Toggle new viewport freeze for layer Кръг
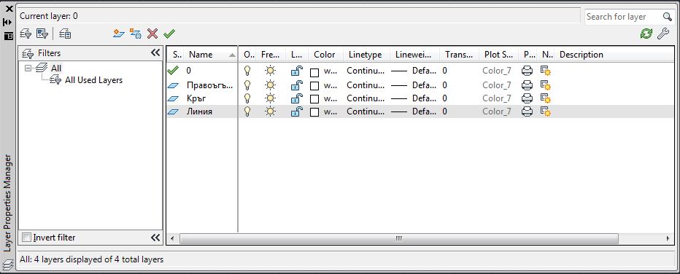The image size is (680, 274). pos(546,98)
